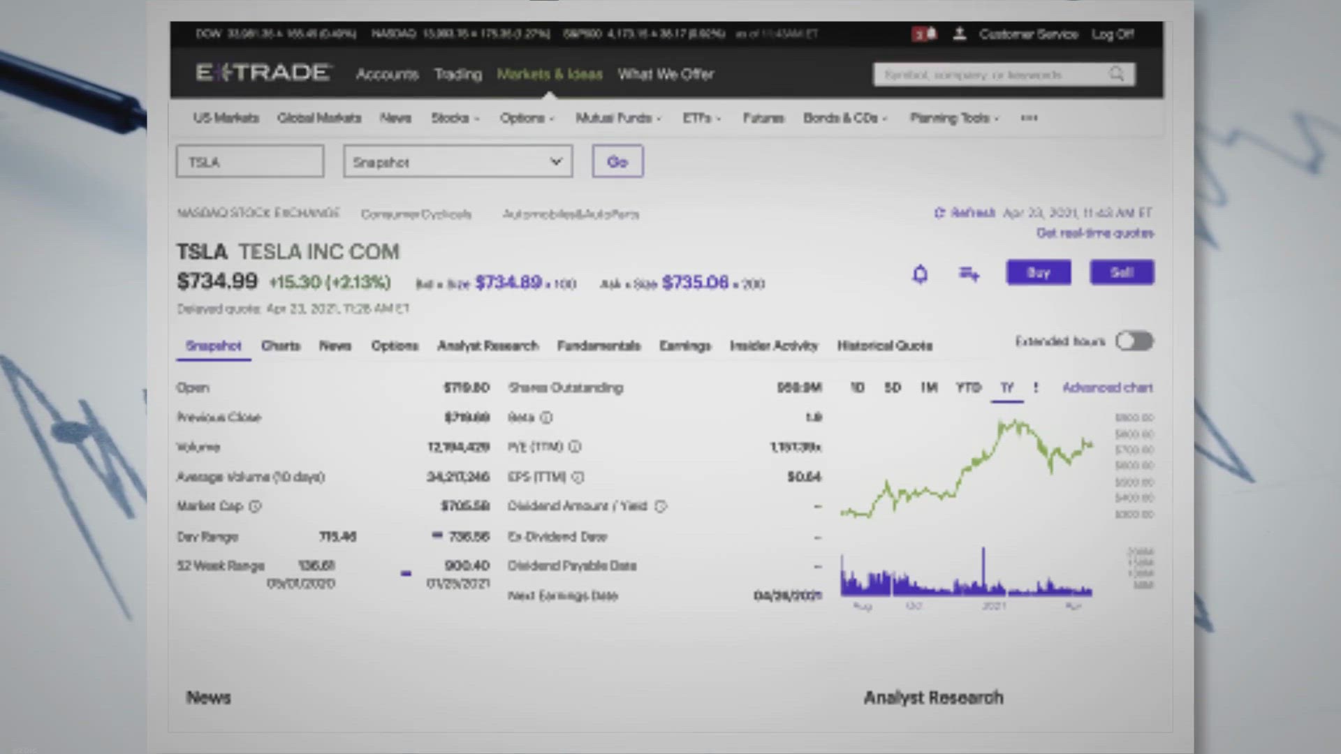Toggle the Extended hours switch

[x=1134, y=341]
